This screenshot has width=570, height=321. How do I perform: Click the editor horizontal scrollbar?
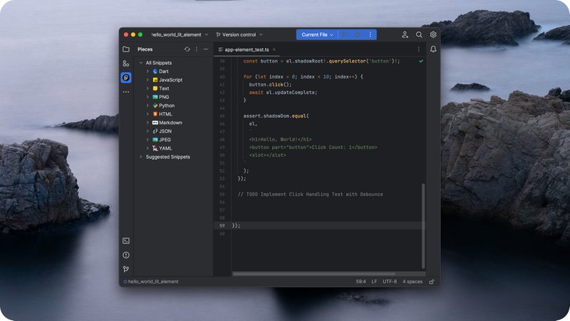click(x=313, y=274)
